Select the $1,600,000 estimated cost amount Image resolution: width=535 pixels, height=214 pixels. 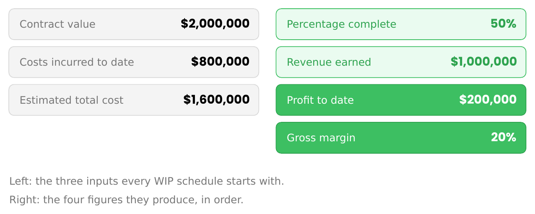coord(216,100)
